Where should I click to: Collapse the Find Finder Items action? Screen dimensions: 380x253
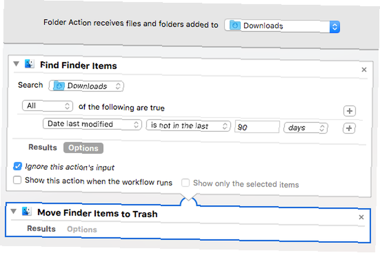[16, 64]
